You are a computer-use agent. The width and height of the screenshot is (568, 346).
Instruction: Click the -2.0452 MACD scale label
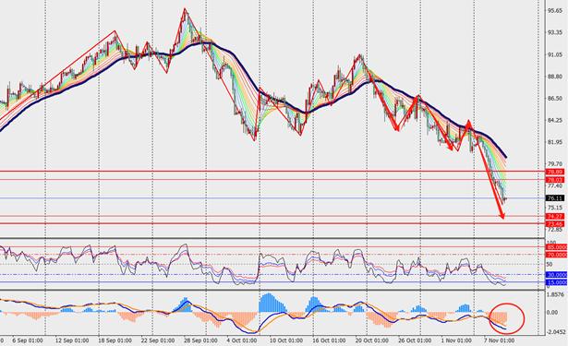(x=557, y=332)
